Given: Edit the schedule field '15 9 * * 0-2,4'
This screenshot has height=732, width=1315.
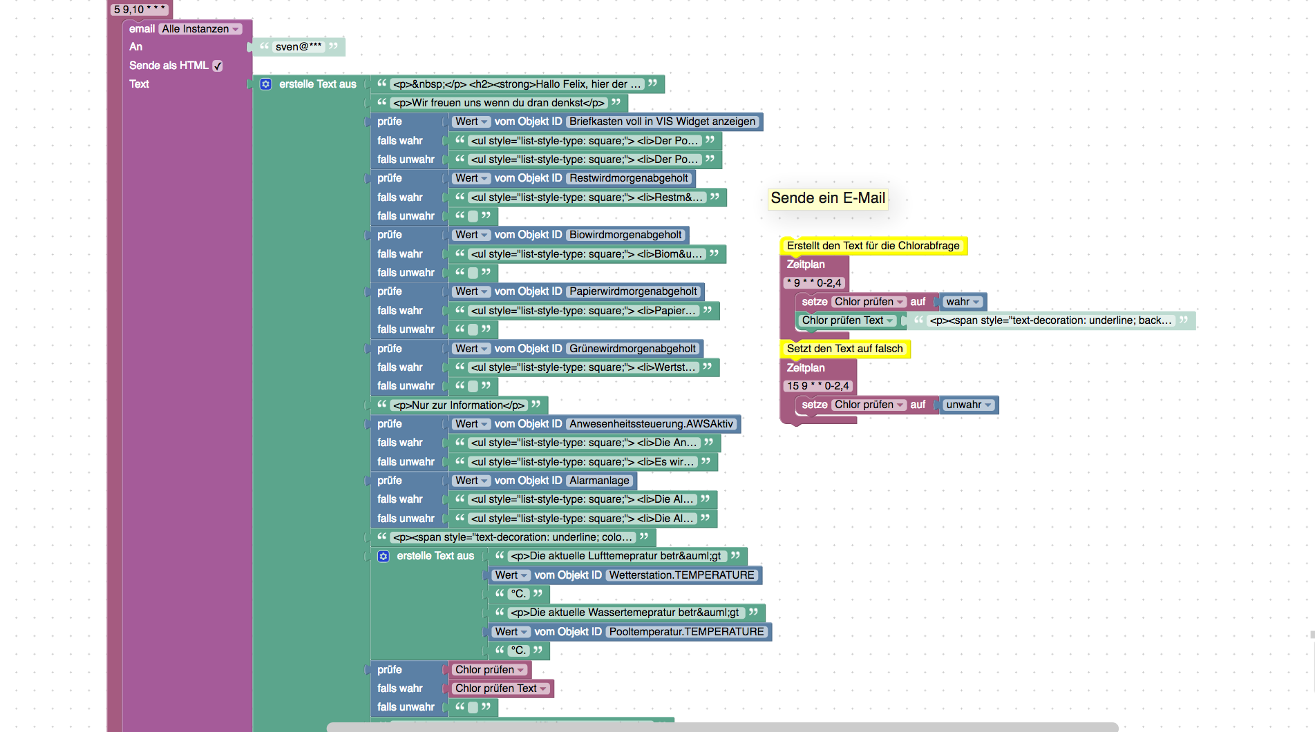Looking at the screenshot, I should coord(818,386).
